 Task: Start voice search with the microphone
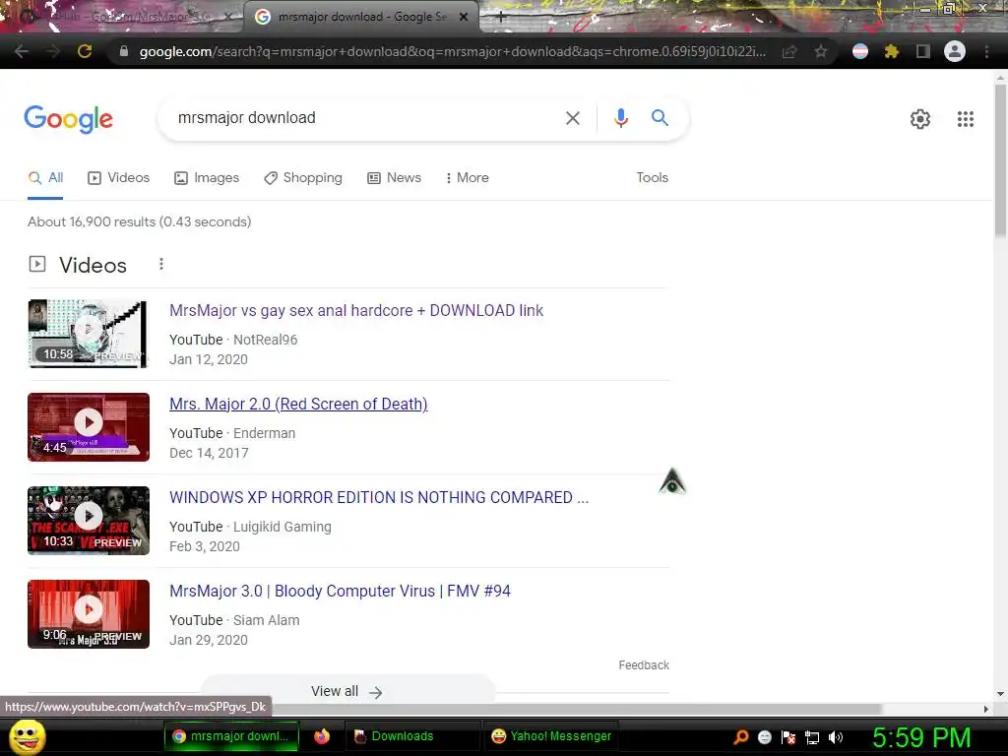click(620, 118)
